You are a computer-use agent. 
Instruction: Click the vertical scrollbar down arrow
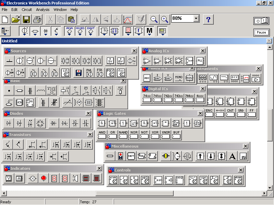(x=270, y=188)
